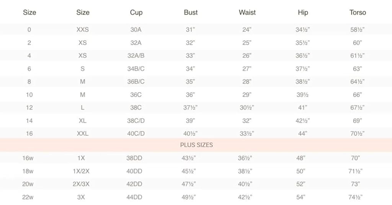Click the XXS size cell
Viewport: 392px width, 205px height.
click(x=83, y=30)
